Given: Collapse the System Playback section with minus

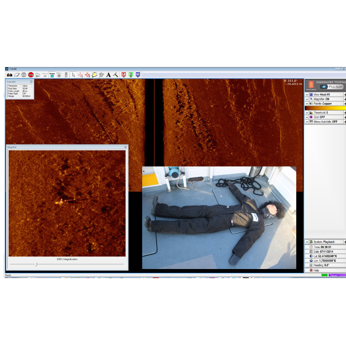Looking at the screenshot, I should (307, 242).
